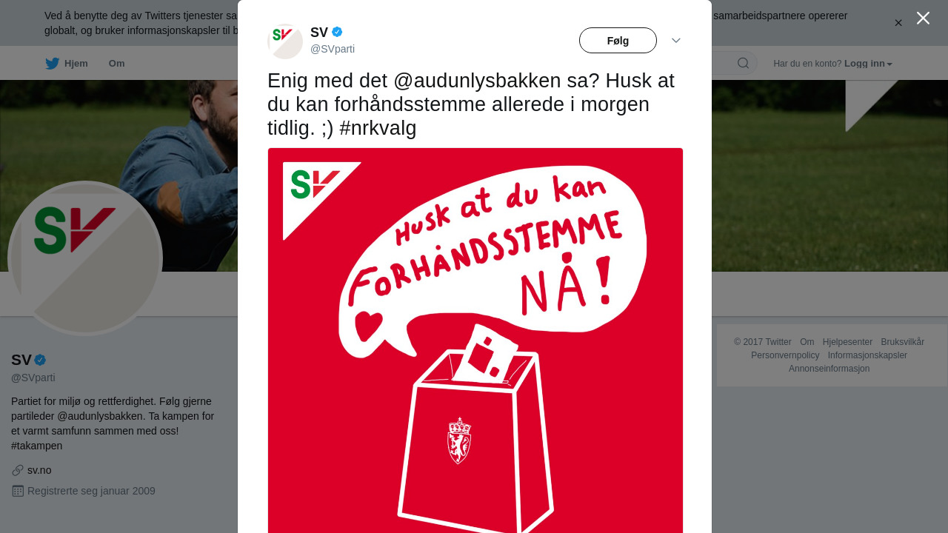Enlarge the red Forhåndsstemme tweet image
Screen dimensions: 948x533
(475, 341)
